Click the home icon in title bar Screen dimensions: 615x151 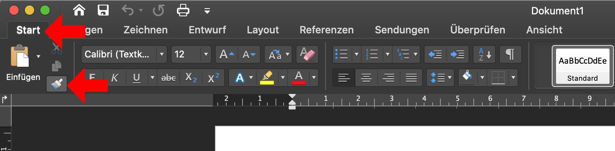tap(79, 10)
